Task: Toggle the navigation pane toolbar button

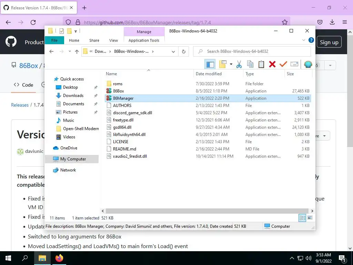Action: (210, 65)
